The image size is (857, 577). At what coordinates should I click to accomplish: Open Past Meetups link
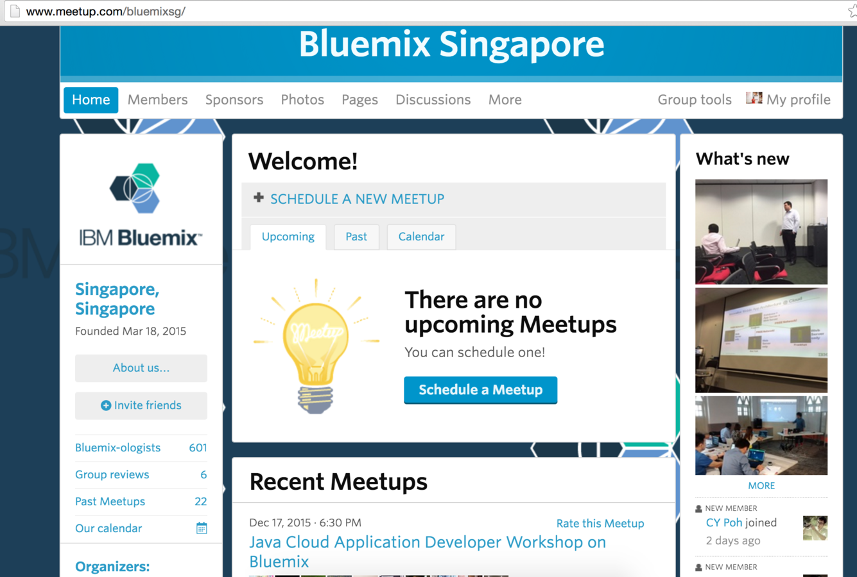[110, 501]
